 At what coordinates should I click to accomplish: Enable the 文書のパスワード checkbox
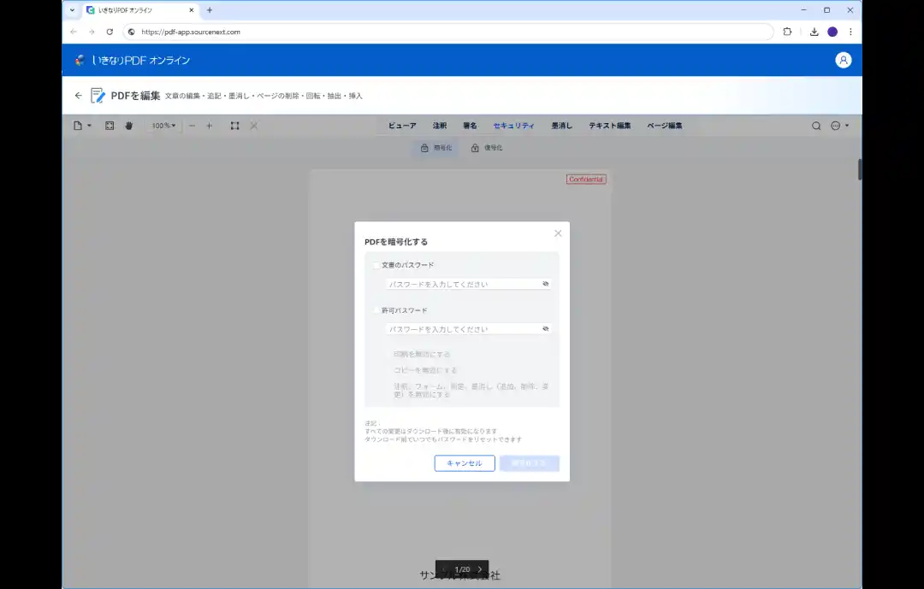pyautogui.click(x=376, y=265)
